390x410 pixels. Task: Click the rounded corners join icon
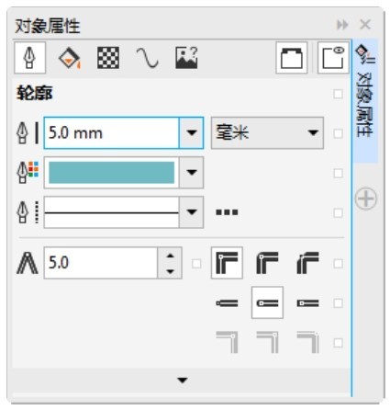point(267,263)
